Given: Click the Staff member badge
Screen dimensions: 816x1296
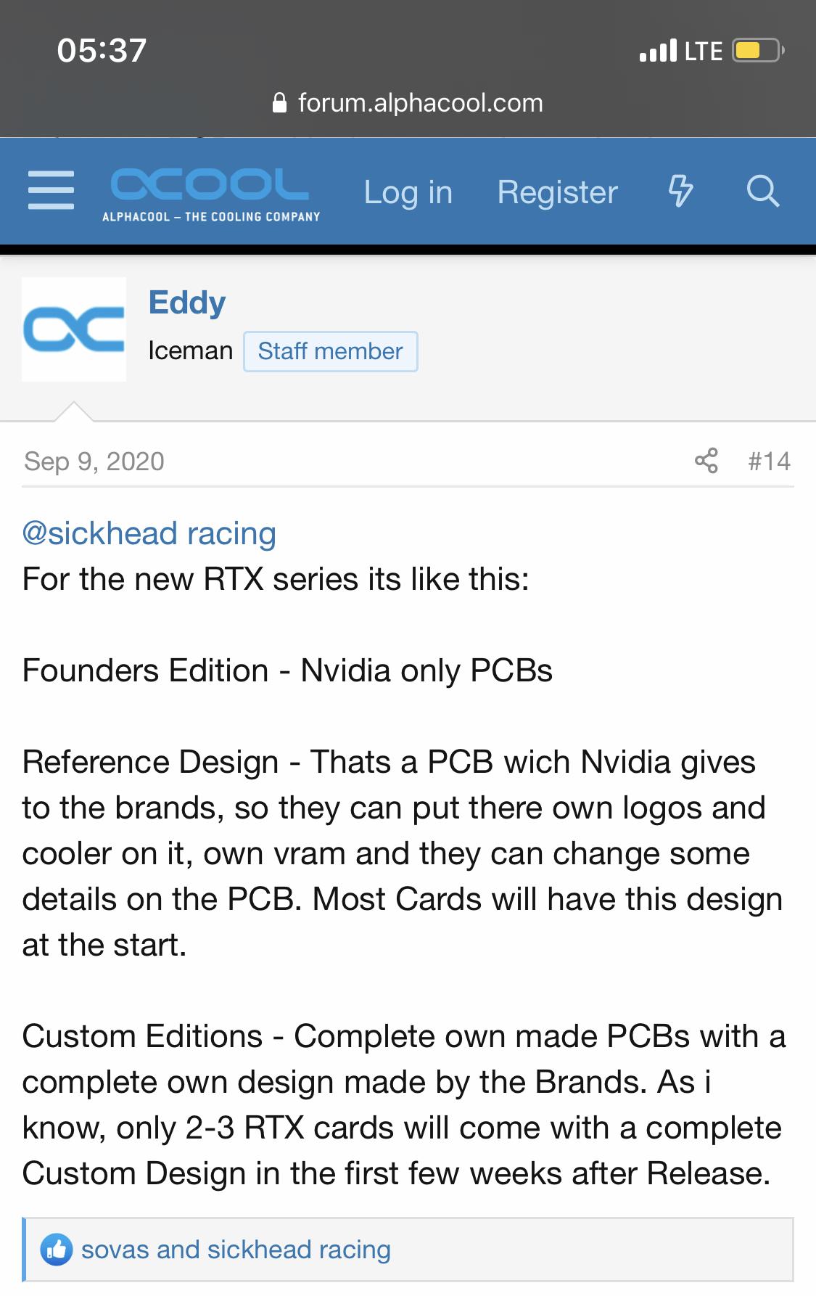Looking at the screenshot, I should 330,351.
